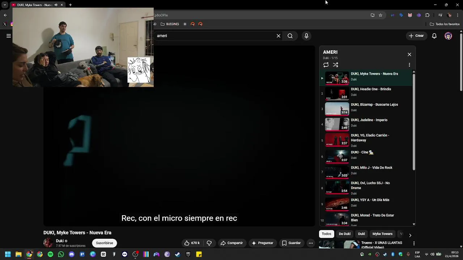Click the search magnifier button
Viewport: 463px width, 260px height.
290,36
